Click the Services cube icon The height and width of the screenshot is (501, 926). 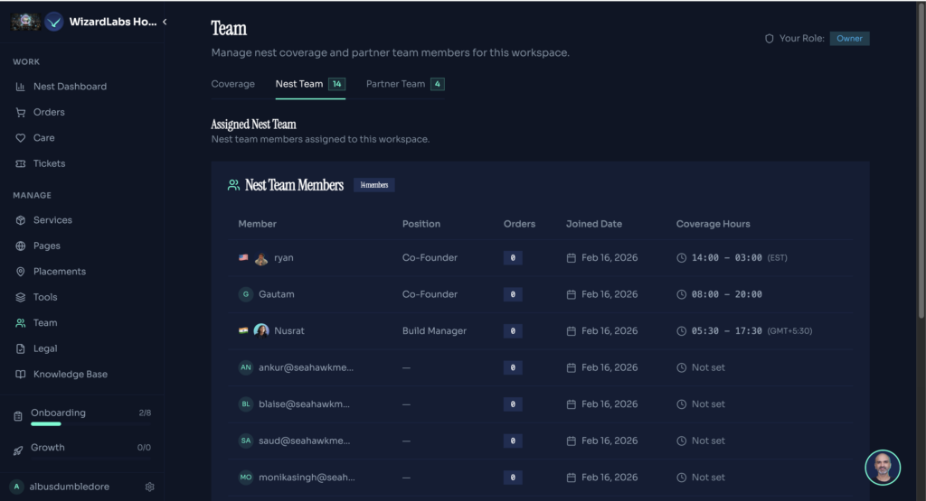click(x=21, y=220)
